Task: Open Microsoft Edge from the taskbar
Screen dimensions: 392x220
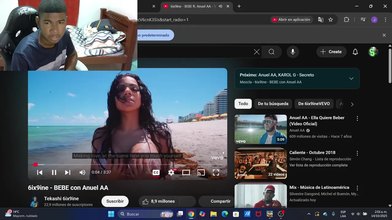Action: [x=225, y=214]
